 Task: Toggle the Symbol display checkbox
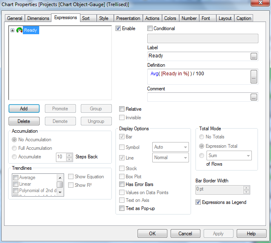pos(122,147)
